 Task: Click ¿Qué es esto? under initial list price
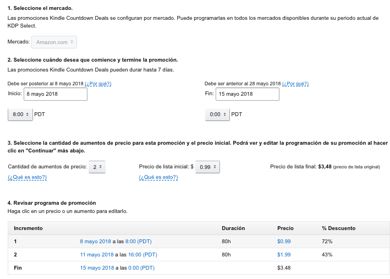tap(158, 177)
